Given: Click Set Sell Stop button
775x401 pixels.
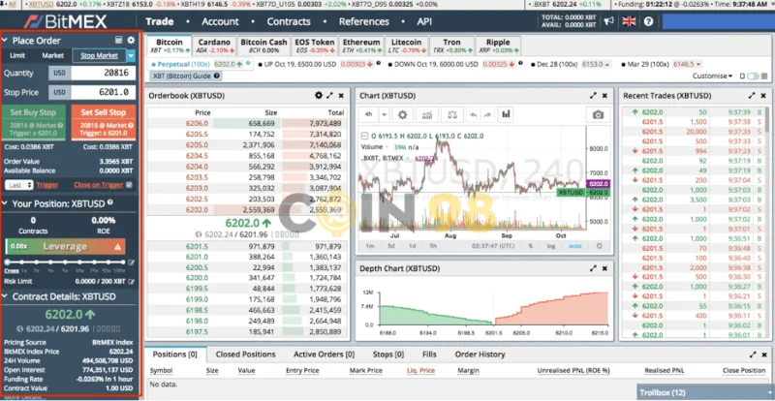Looking at the screenshot, I should tap(104, 122).
